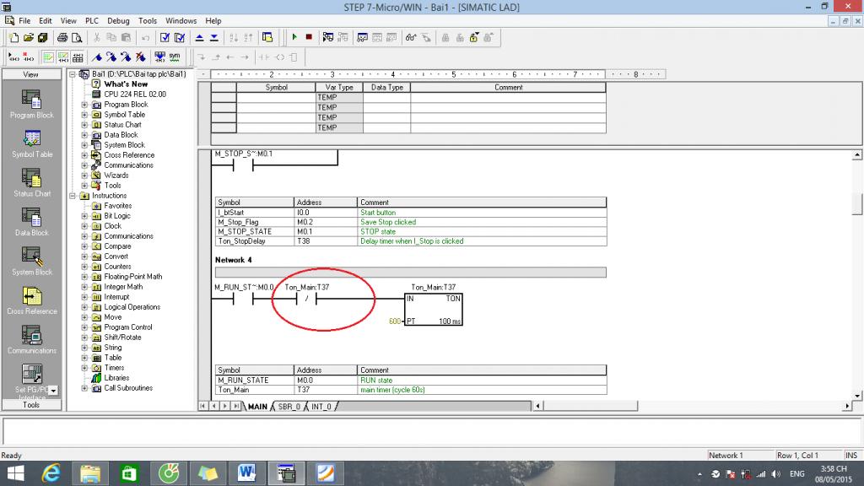Expand the Counters instructions folder
This screenshot has width=864, height=486.
(84, 267)
